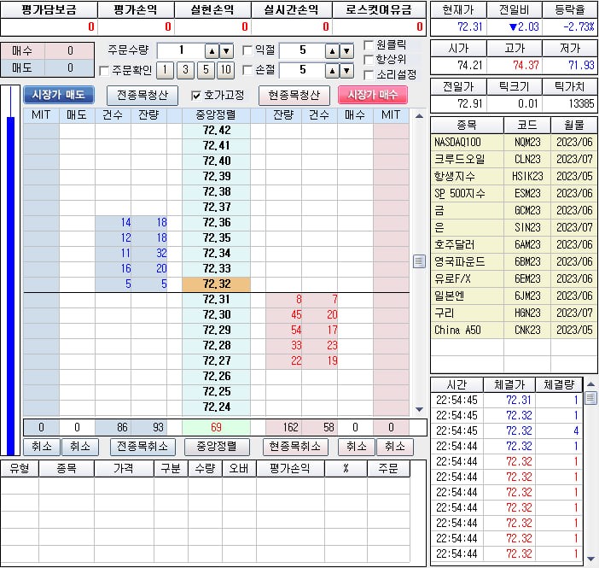The height and width of the screenshot is (568, 599).
Task: Click the 시장가 매도 button
Action: click(x=58, y=95)
